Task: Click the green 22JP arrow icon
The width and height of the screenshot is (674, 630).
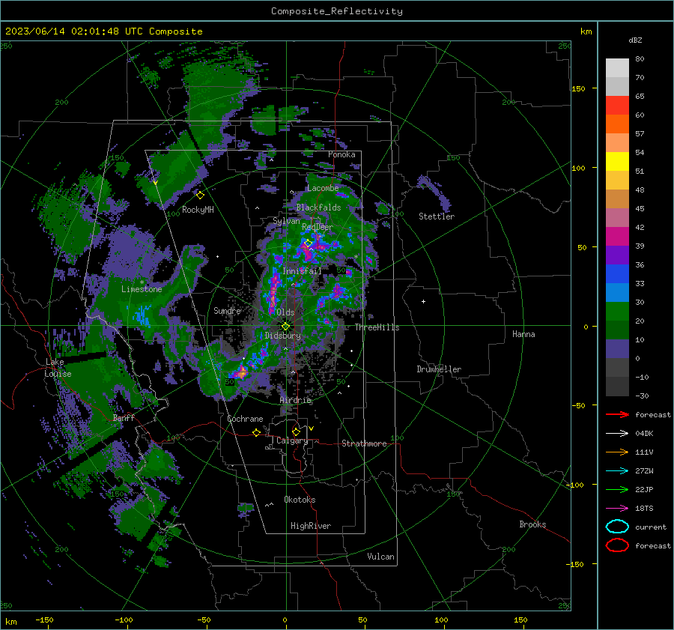Action: click(x=617, y=489)
